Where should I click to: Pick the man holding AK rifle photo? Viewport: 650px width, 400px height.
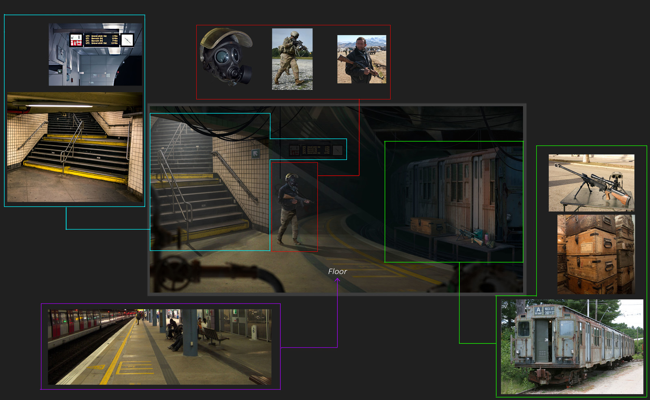pyautogui.click(x=362, y=59)
